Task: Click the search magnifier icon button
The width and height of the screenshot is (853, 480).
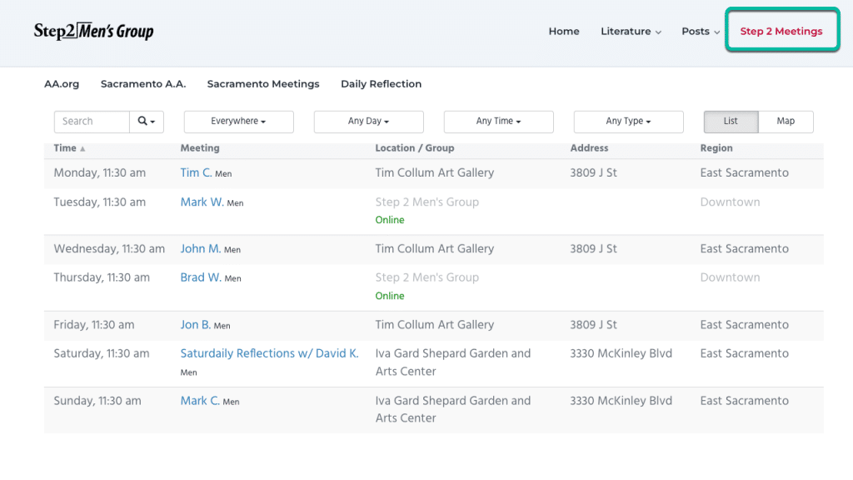Action: 147,122
